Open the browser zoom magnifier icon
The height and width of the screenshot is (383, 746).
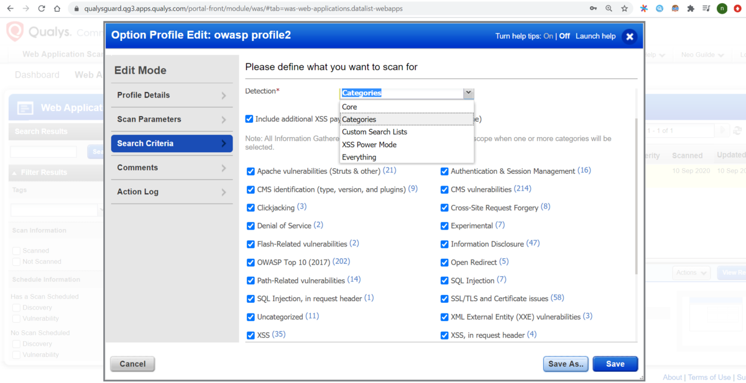pos(609,9)
